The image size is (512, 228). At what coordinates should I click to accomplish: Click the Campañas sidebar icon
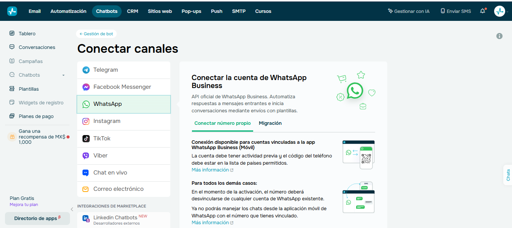point(12,61)
